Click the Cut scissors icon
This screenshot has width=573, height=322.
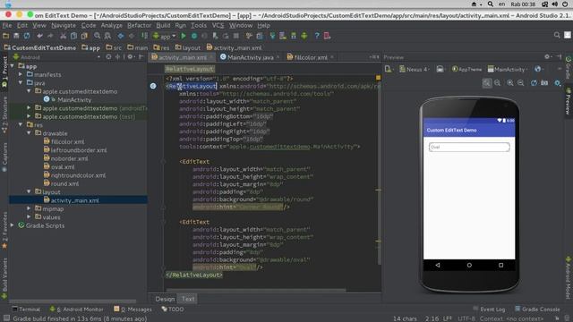[x=64, y=36]
